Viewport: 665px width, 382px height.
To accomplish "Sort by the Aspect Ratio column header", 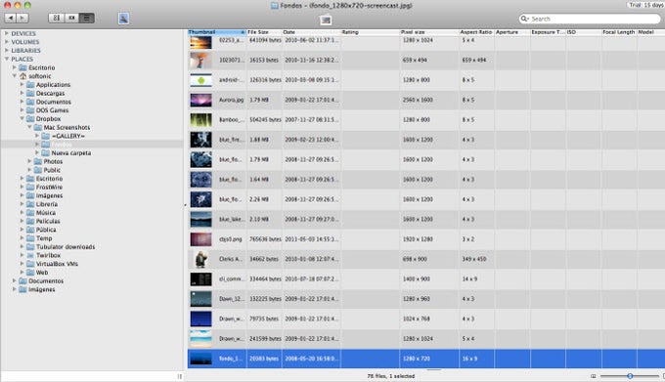I will tap(476, 32).
